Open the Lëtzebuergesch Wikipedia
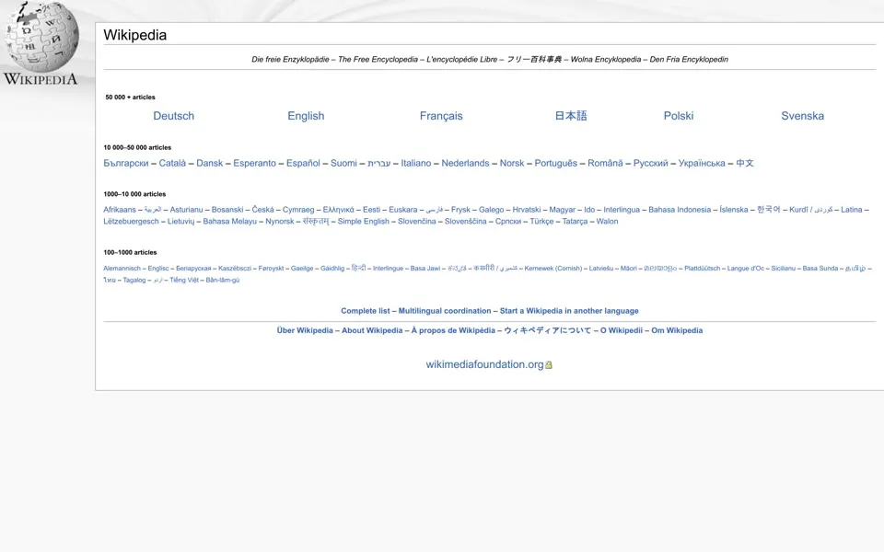The width and height of the screenshot is (884, 552). (131, 222)
